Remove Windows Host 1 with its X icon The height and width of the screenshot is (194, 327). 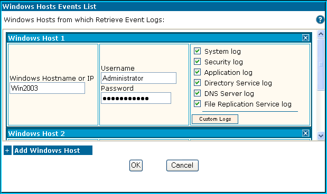[x=305, y=38]
